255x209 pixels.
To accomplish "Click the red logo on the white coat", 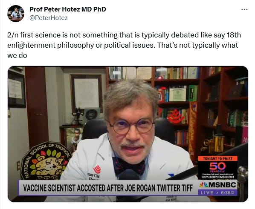I will click(x=97, y=169).
